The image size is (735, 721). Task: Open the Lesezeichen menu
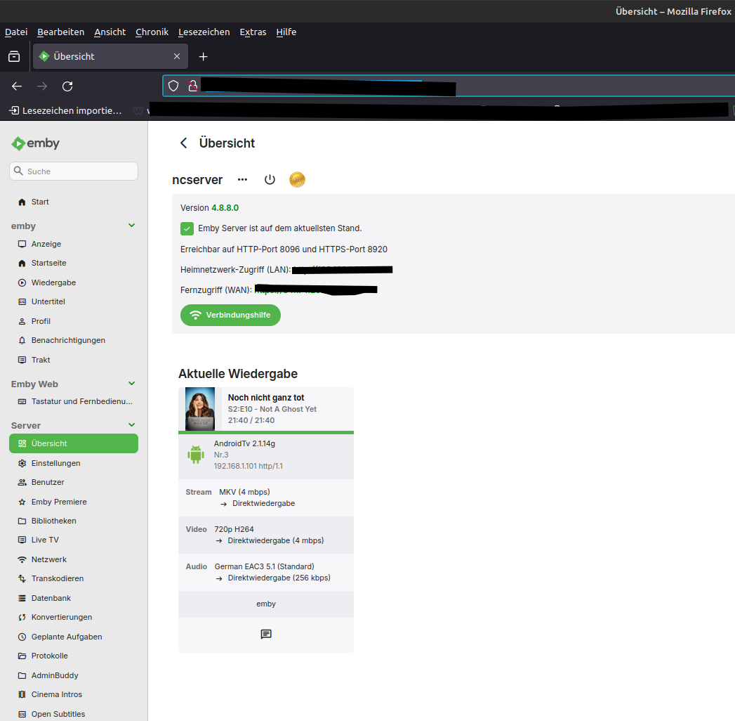click(x=204, y=32)
